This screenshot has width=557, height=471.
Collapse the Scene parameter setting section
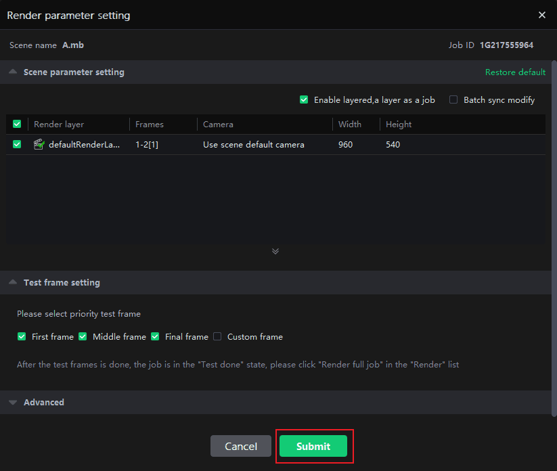point(13,72)
